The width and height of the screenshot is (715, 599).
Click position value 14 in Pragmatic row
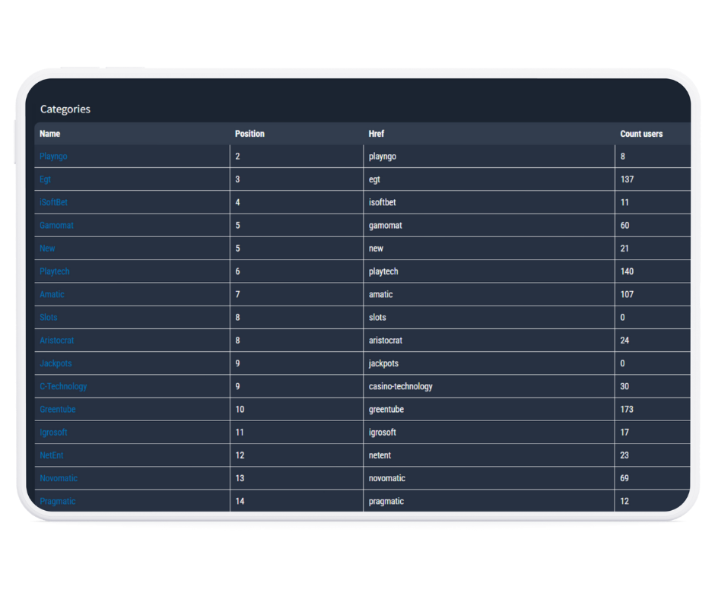(240, 501)
